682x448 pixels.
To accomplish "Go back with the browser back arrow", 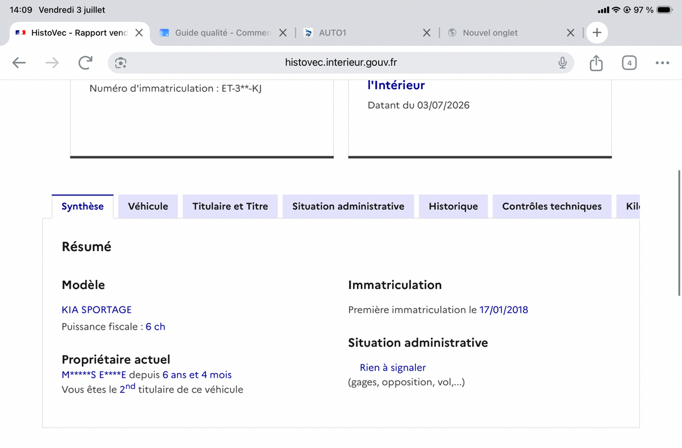I will click(x=19, y=63).
